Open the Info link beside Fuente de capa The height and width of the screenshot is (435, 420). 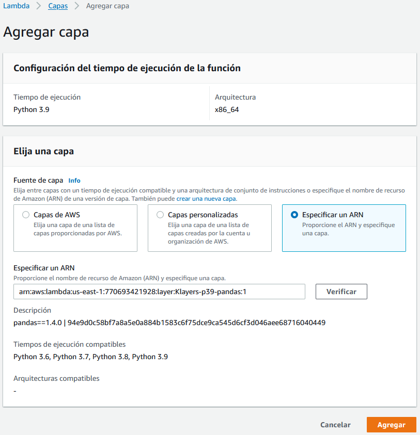tap(74, 180)
